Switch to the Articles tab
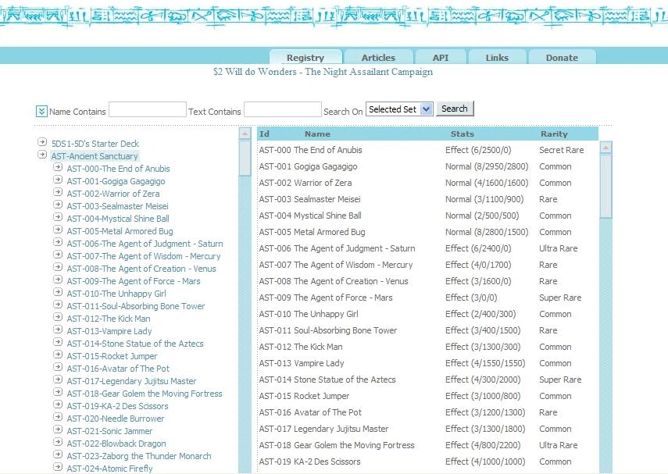Viewport: 668px width, 474px height. (x=378, y=58)
